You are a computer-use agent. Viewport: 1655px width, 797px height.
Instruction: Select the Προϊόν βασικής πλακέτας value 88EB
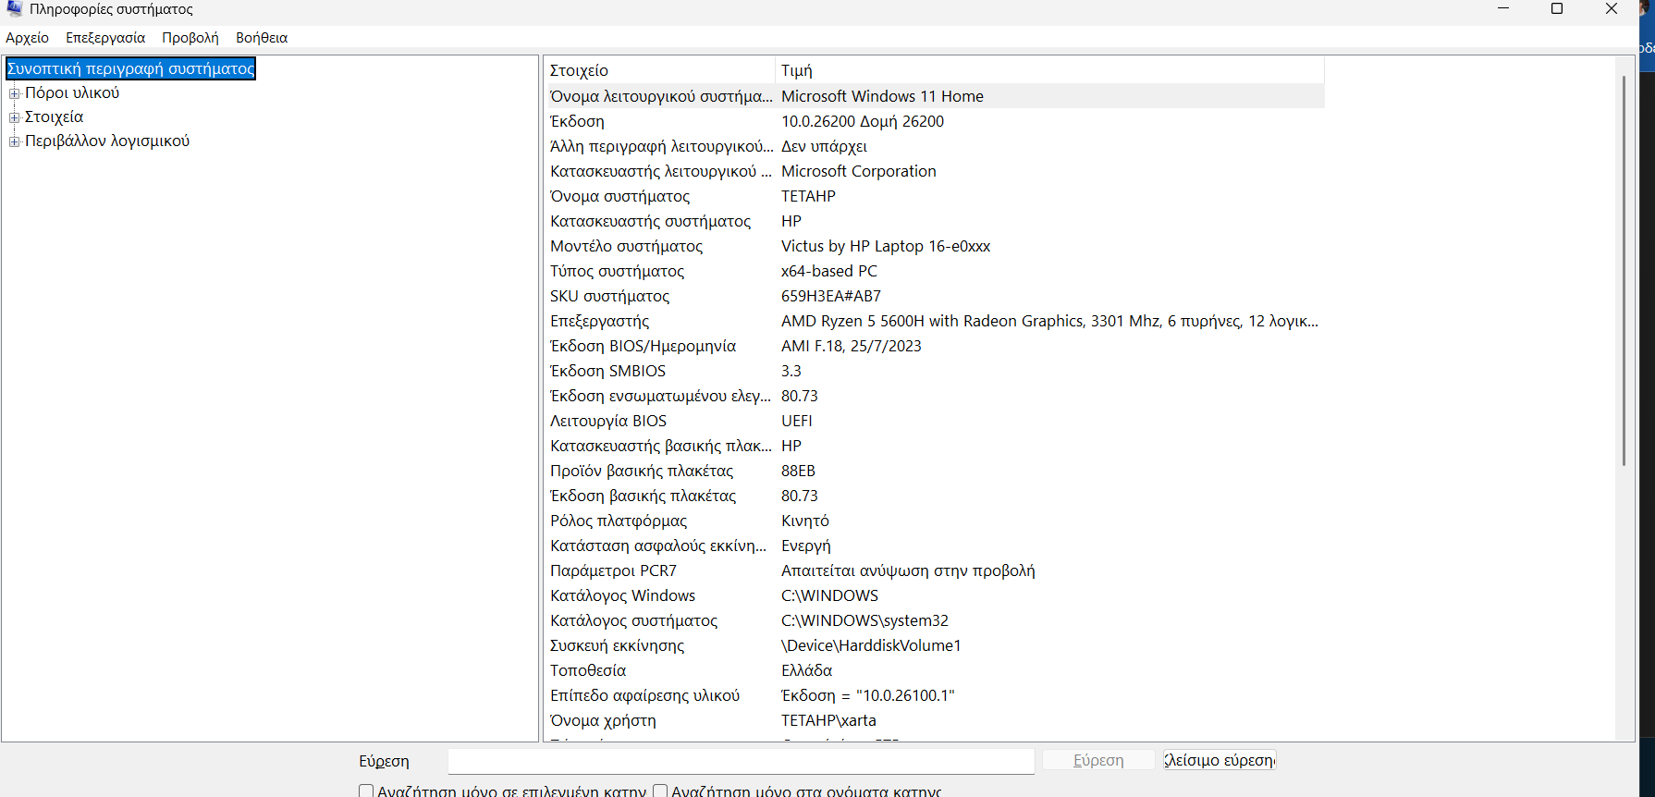(798, 471)
